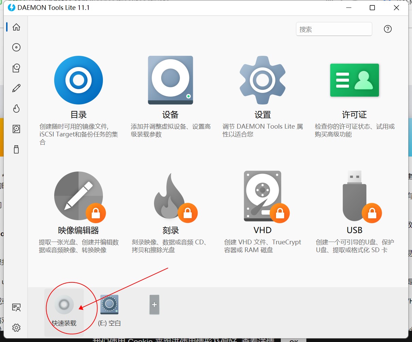Open the USB stick icon in sidebar
412x342 pixels.
[x=16, y=149]
